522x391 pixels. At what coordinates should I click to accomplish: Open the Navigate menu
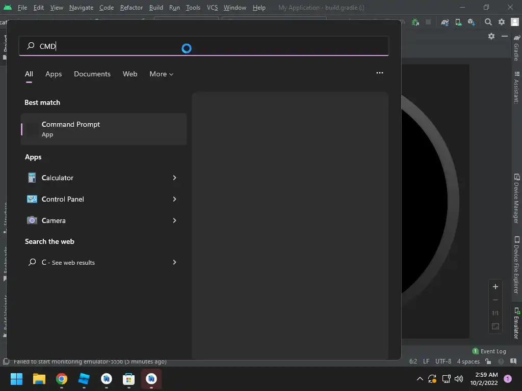point(81,7)
